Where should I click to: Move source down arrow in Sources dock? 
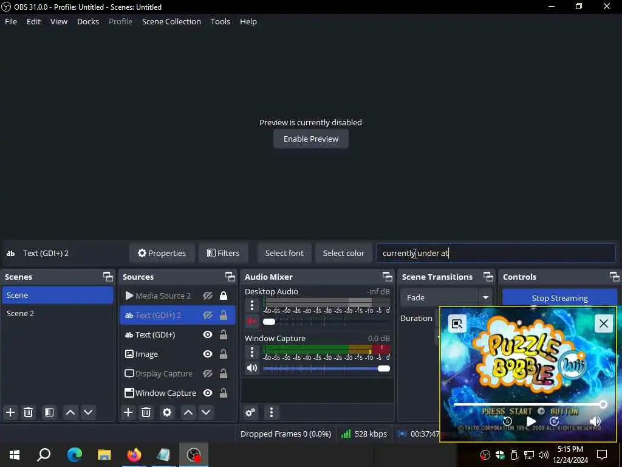206,412
